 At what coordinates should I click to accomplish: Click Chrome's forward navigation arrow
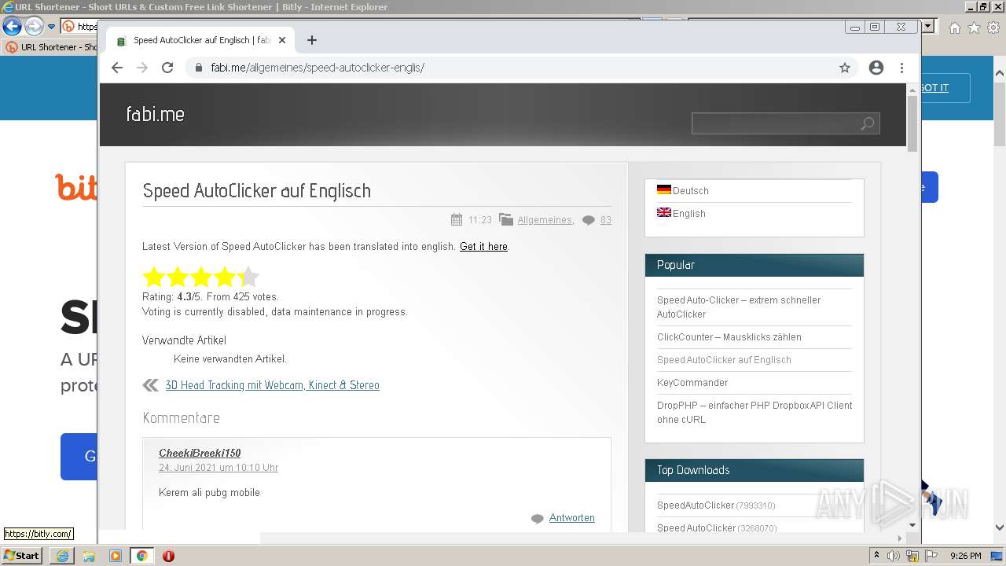142,68
